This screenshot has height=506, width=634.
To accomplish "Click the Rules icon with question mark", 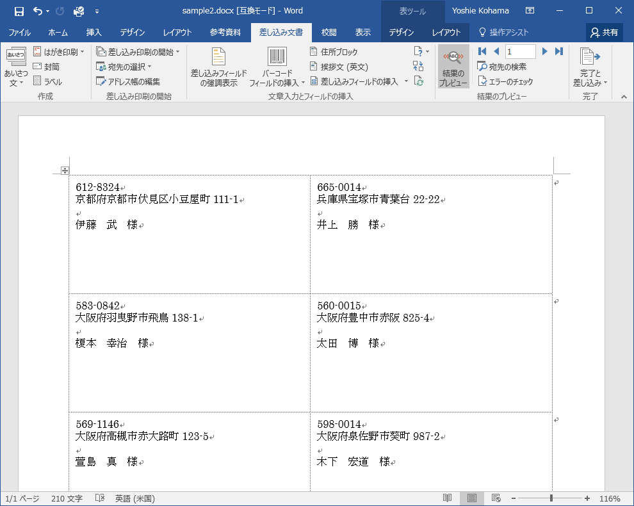I will click(421, 51).
